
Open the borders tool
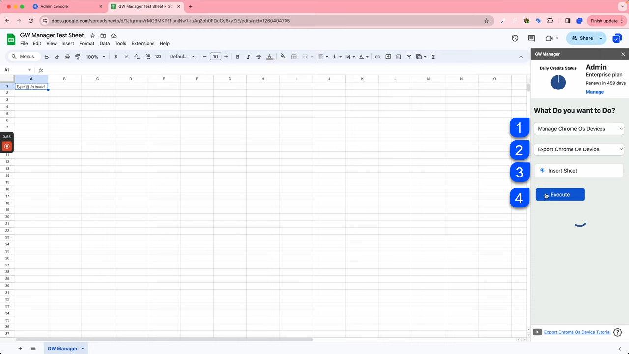[294, 57]
